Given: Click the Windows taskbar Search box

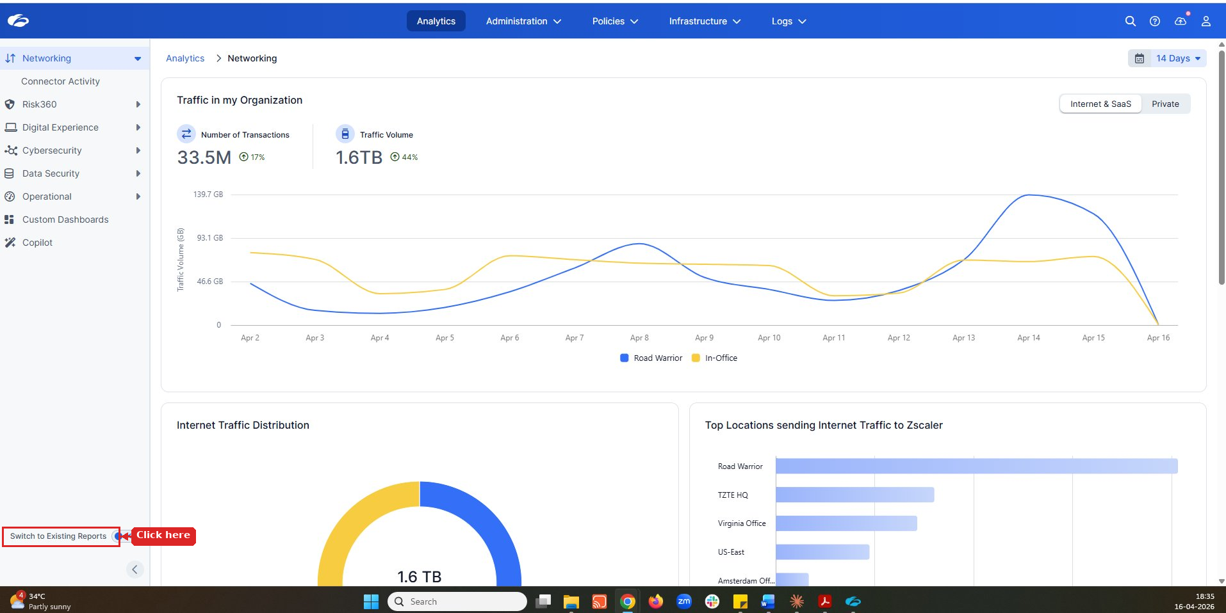Looking at the screenshot, I should coord(457,601).
